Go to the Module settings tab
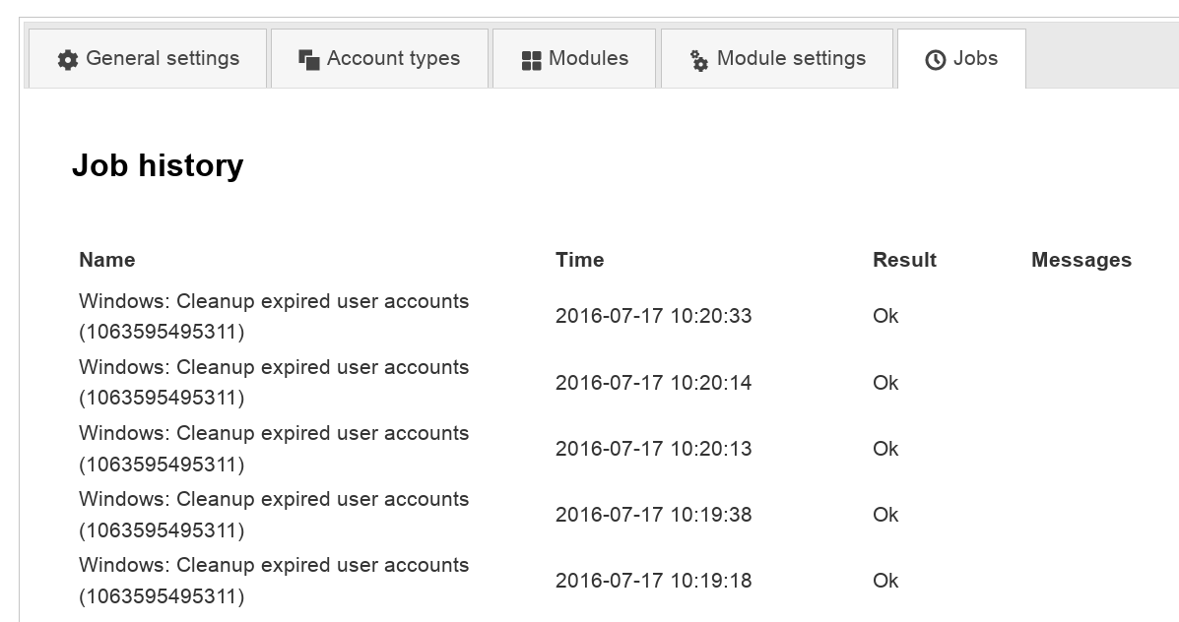The height and width of the screenshot is (622, 1179). coord(791,59)
